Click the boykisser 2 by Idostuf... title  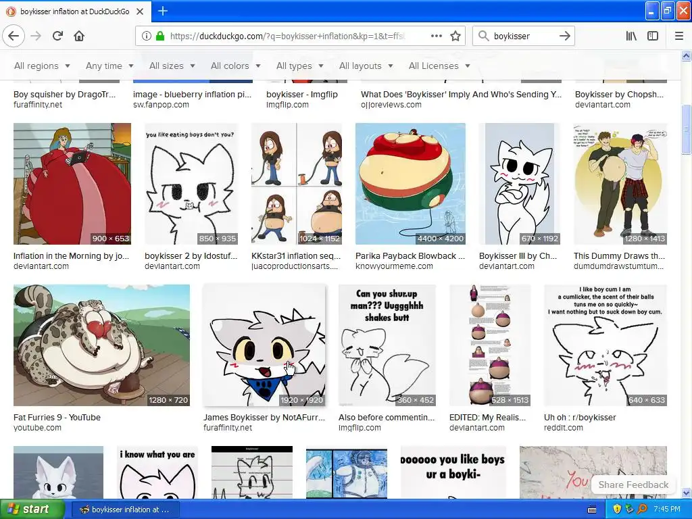tap(191, 256)
